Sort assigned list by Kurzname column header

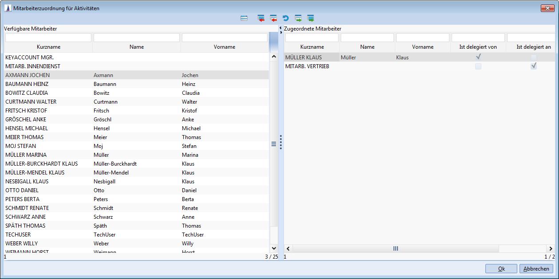[312, 47]
